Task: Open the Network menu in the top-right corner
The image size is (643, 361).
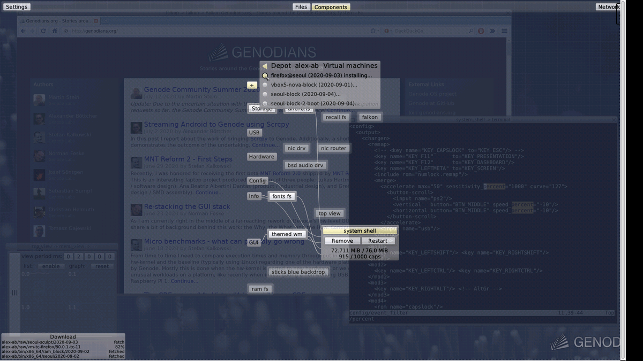Action: tap(609, 7)
